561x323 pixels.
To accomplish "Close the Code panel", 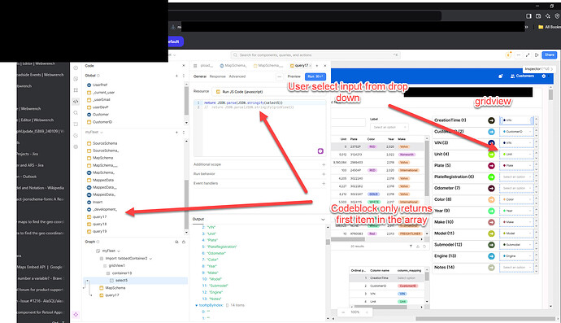I will [184, 66].
